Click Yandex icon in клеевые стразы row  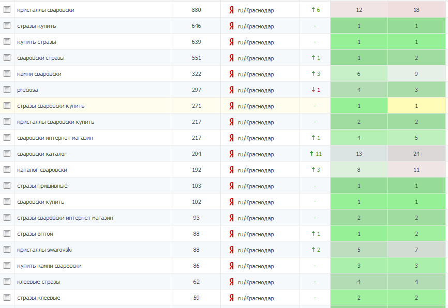[x=231, y=282]
